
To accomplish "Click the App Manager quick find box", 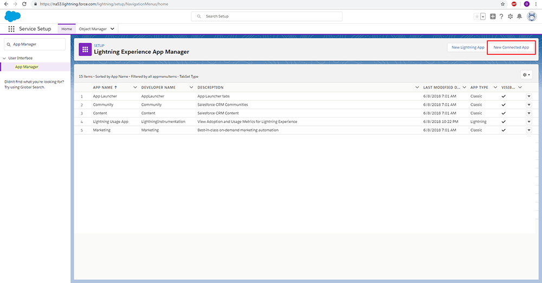I will click(35, 44).
